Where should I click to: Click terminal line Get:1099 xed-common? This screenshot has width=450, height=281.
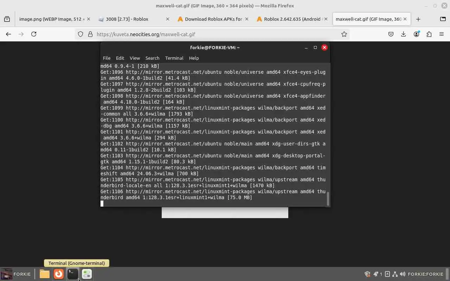(x=213, y=111)
